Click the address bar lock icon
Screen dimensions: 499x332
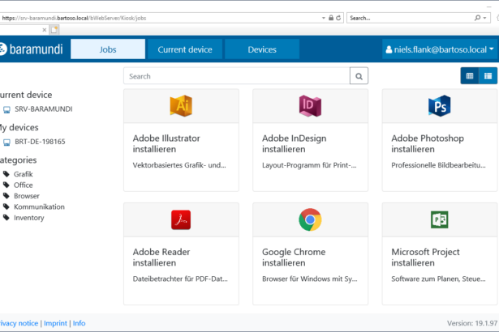point(331,18)
